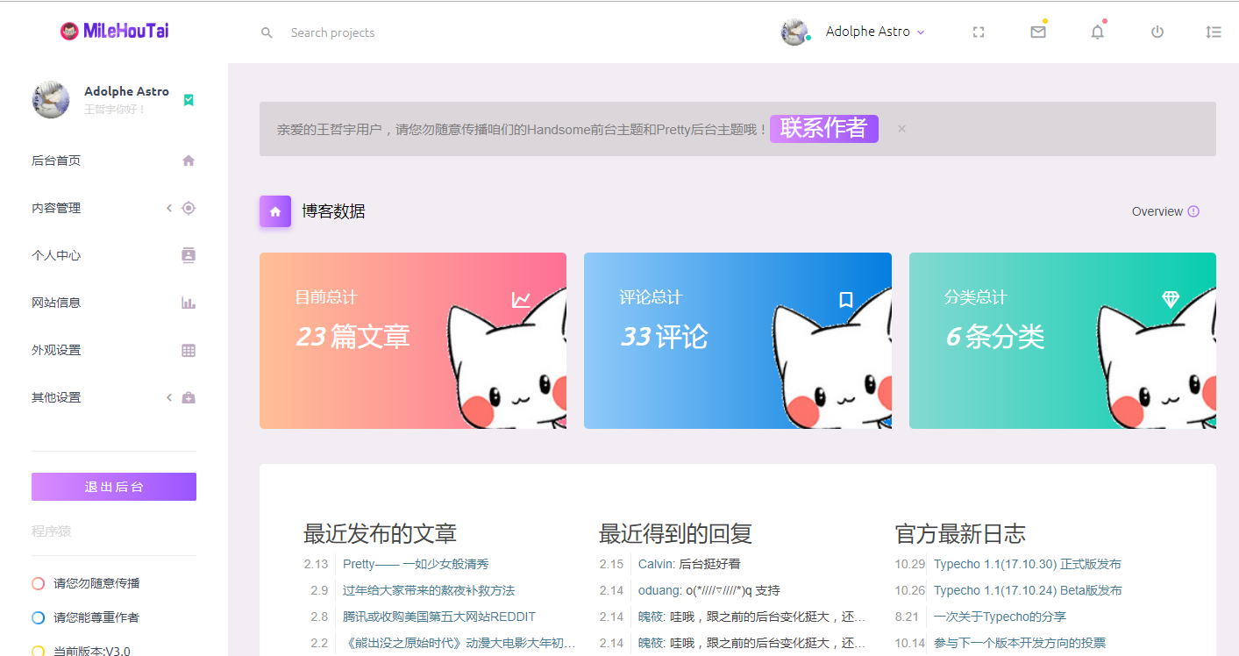This screenshot has width=1239, height=656.
Task: Click the 6 条分类 stat card
Action: [1063, 340]
